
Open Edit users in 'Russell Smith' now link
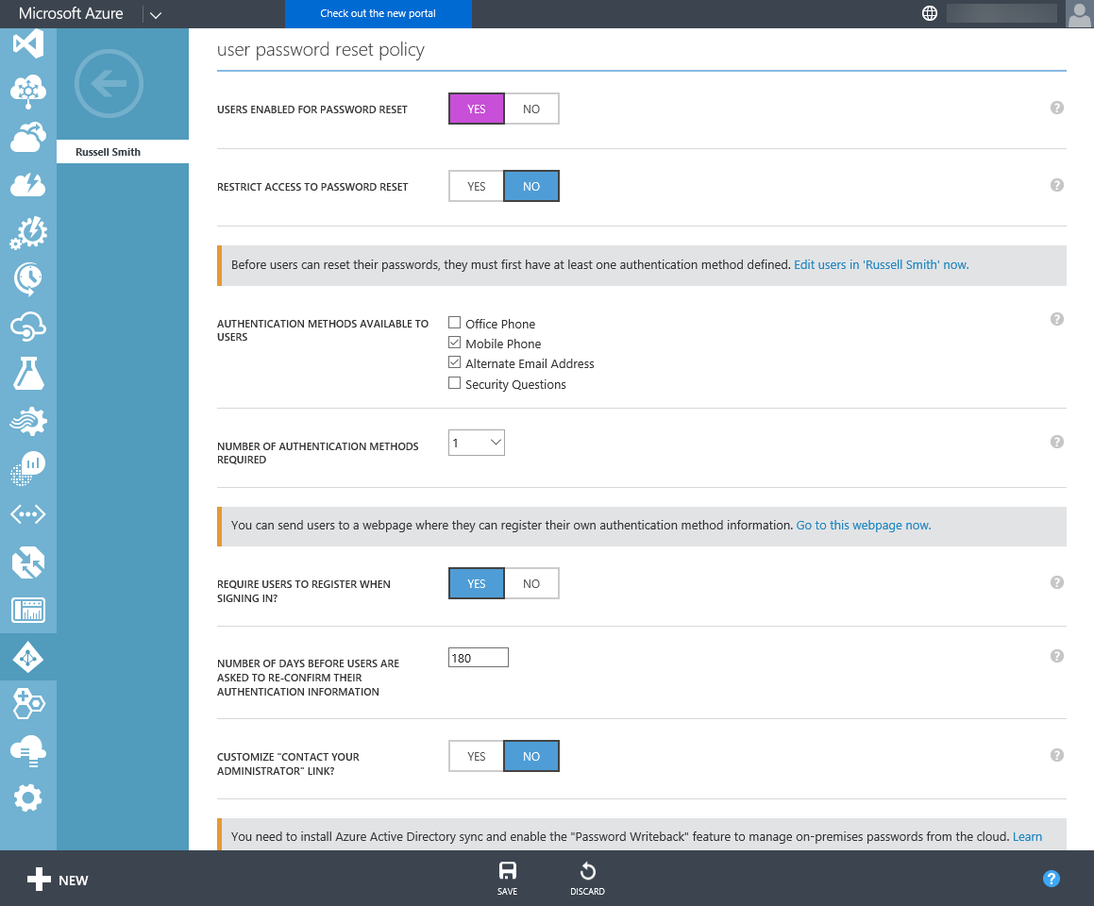pyautogui.click(x=882, y=265)
